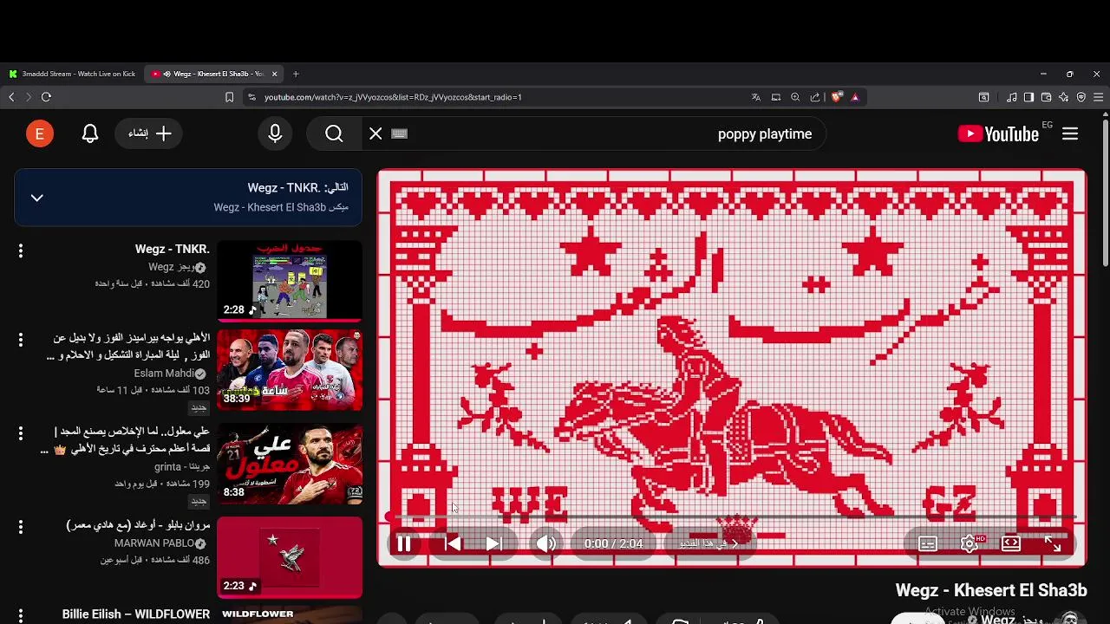The height and width of the screenshot is (624, 1110).
Task: Switch to theater mode in player
Action: 1011,544
